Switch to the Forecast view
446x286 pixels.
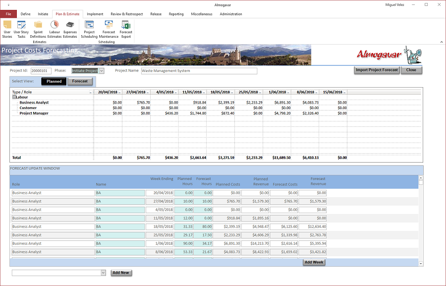point(80,81)
